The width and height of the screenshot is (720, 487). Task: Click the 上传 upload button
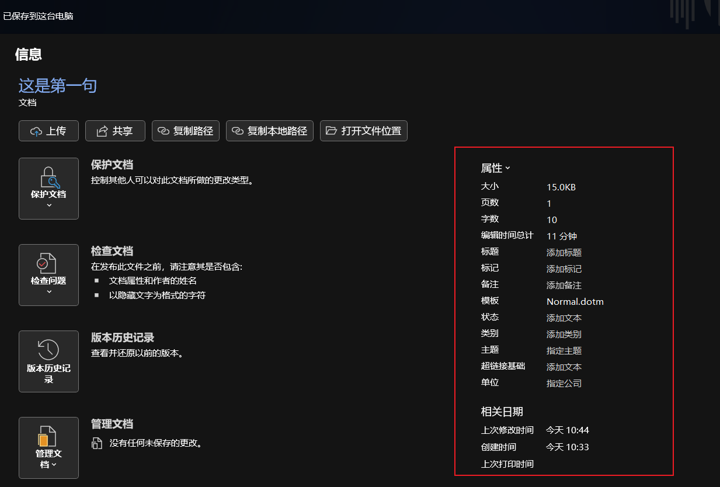48,131
